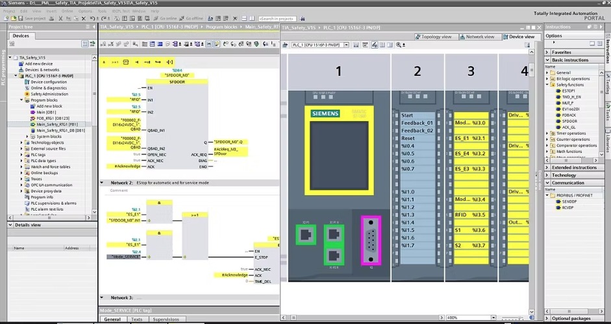Screen dimensions: 611x324
Task: Select SENDDP communication instruction
Action: click(569, 202)
